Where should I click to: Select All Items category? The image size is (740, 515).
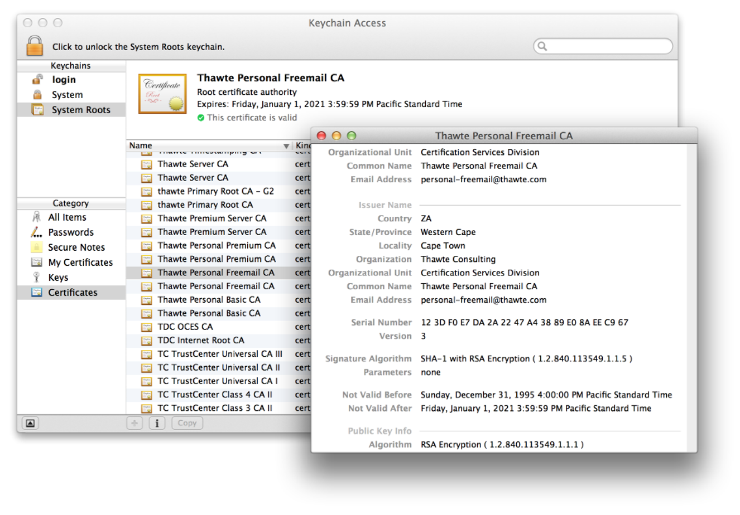pyautogui.click(x=67, y=217)
